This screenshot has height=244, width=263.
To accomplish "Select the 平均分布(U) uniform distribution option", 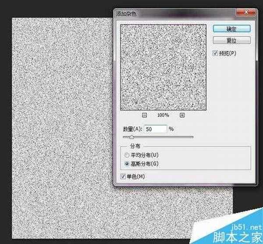I will [128, 155].
